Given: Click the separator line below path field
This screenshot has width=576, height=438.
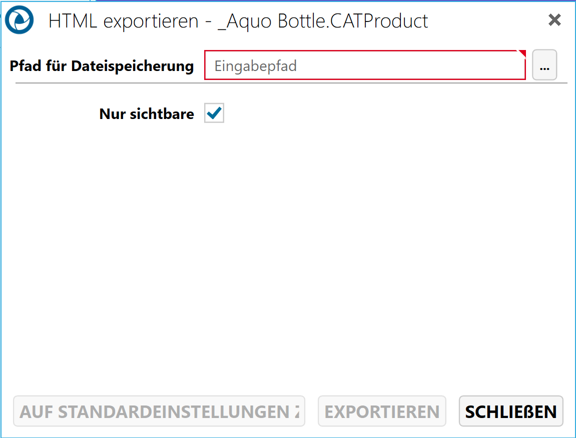Looking at the screenshot, I should [291, 82].
